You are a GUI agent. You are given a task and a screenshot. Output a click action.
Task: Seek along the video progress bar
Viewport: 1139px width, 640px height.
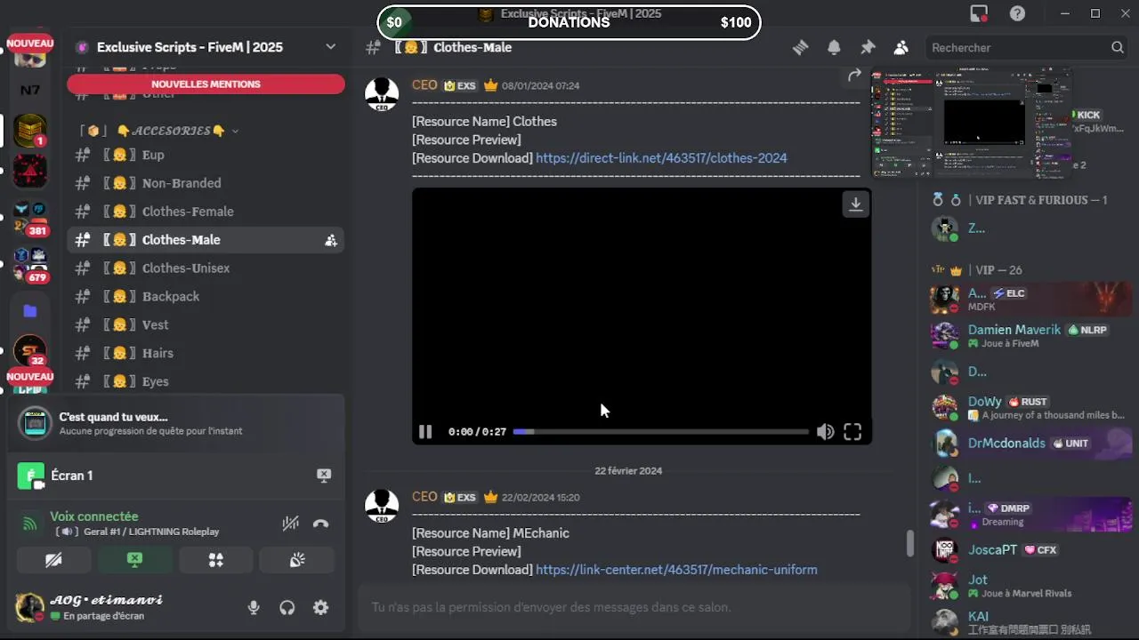coord(661,432)
